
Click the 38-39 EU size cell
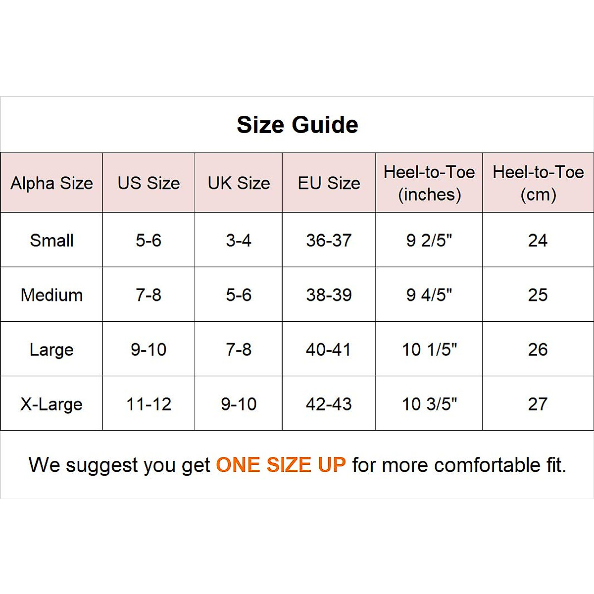[x=329, y=295]
